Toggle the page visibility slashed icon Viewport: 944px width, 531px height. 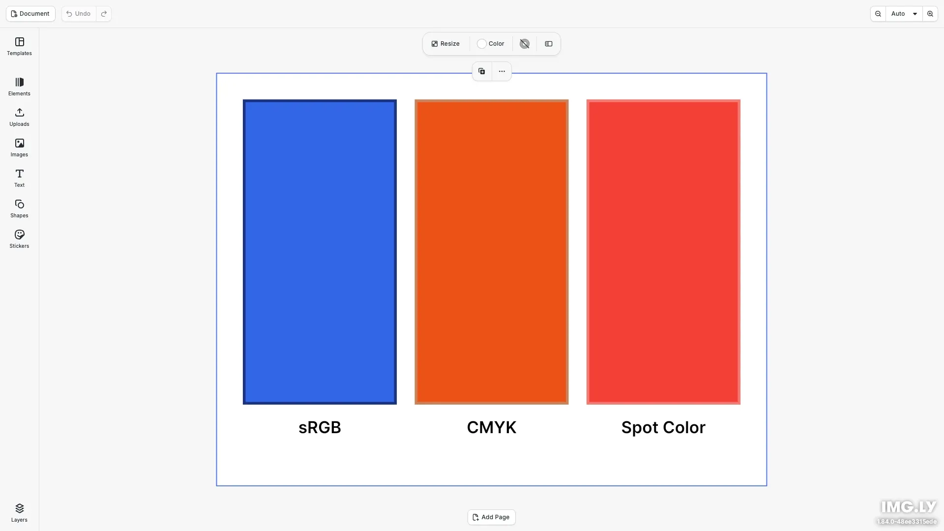pos(525,44)
